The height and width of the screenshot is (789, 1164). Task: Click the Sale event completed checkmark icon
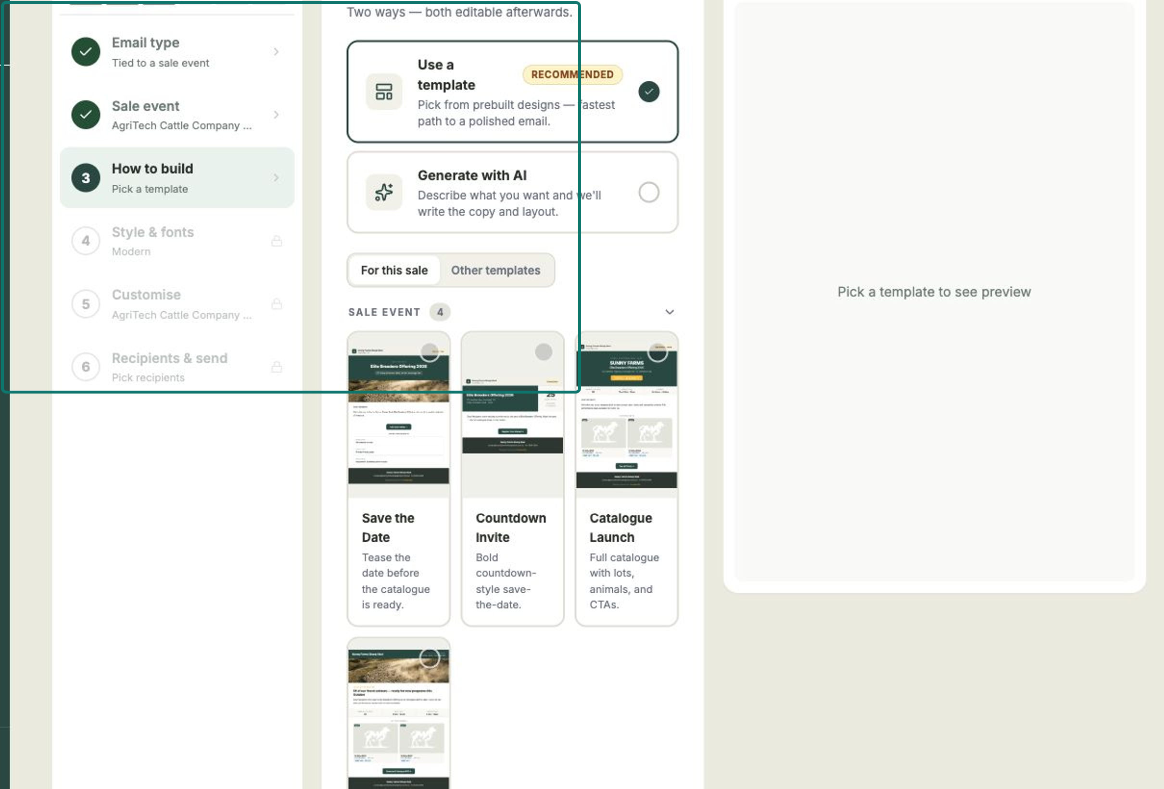tap(86, 115)
